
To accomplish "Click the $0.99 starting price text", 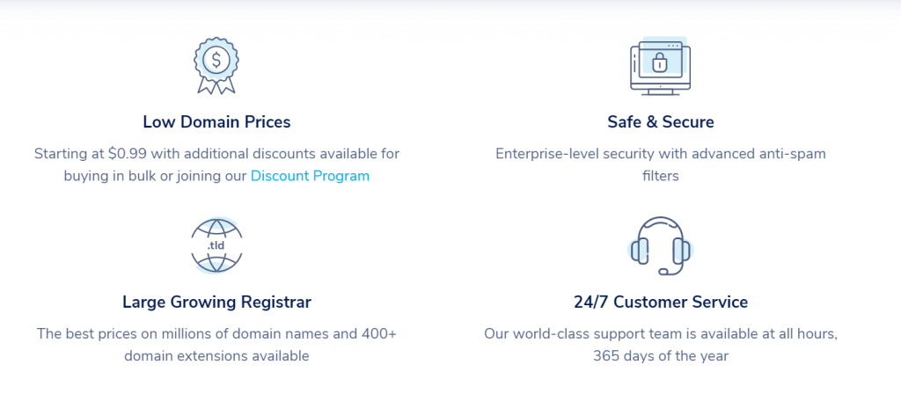I will point(128,154).
